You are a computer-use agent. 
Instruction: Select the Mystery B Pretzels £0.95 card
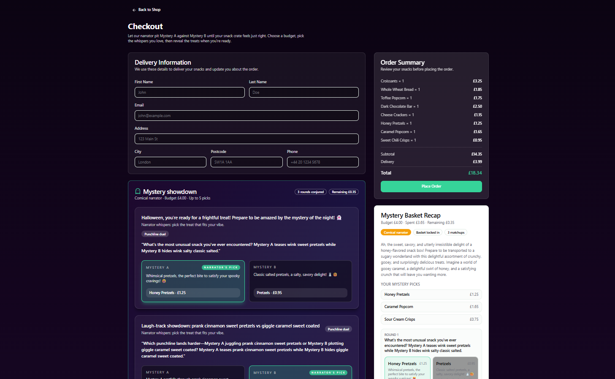point(301,281)
